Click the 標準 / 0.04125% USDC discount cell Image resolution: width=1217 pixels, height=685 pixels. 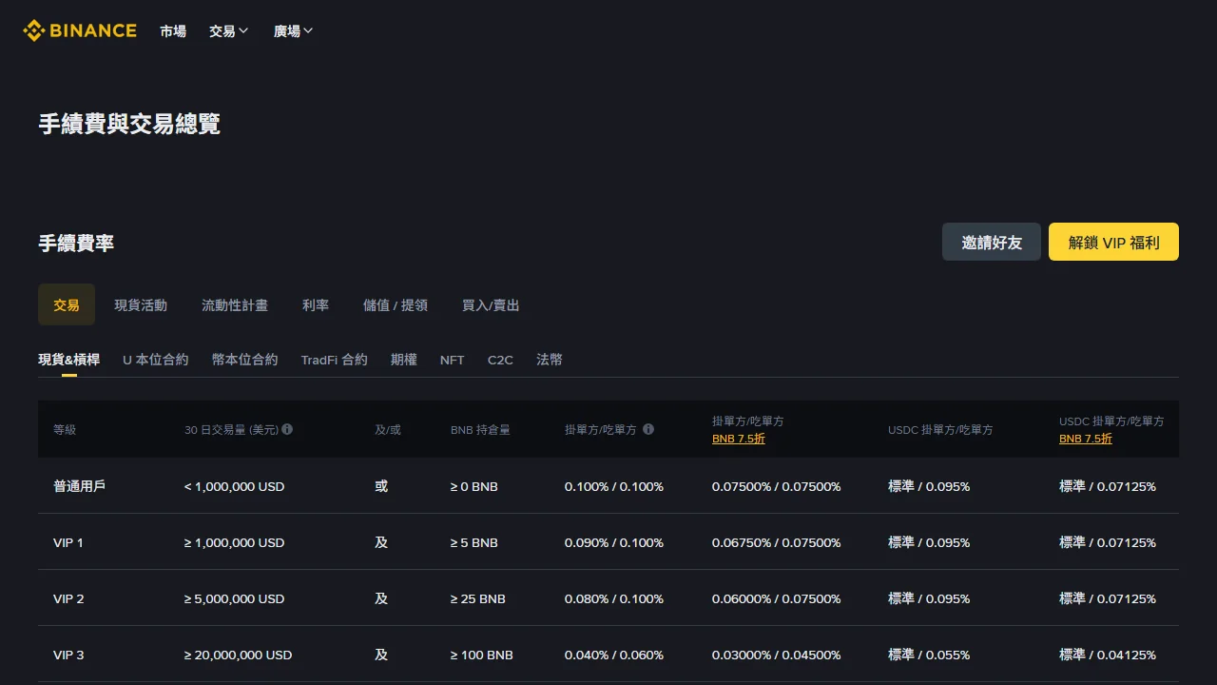(1108, 655)
